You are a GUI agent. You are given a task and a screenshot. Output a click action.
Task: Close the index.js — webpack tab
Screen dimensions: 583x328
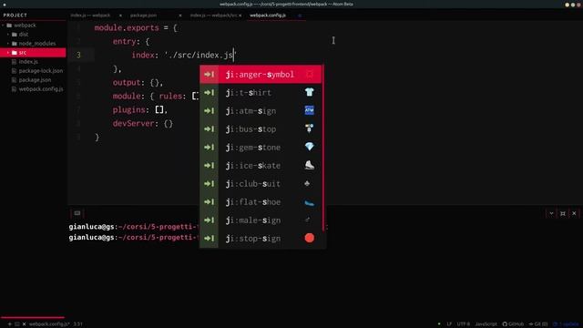pyautogui.click(x=120, y=15)
